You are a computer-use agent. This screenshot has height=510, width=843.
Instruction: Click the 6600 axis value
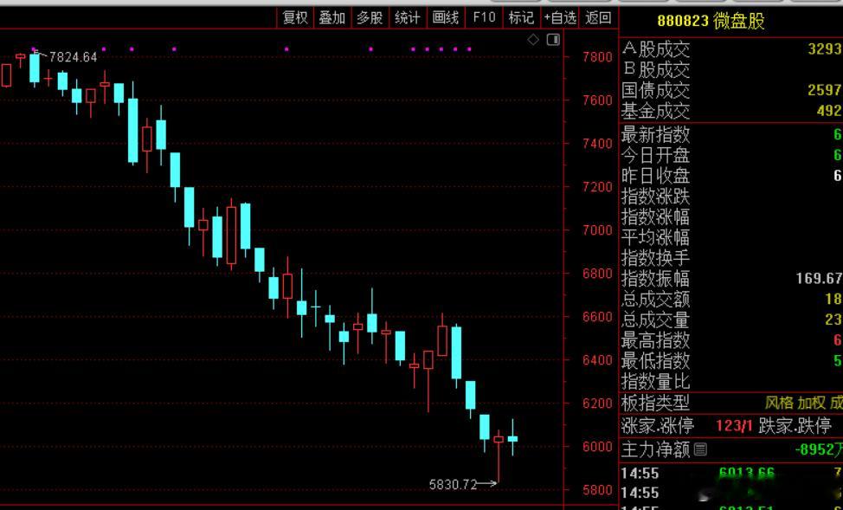597,317
